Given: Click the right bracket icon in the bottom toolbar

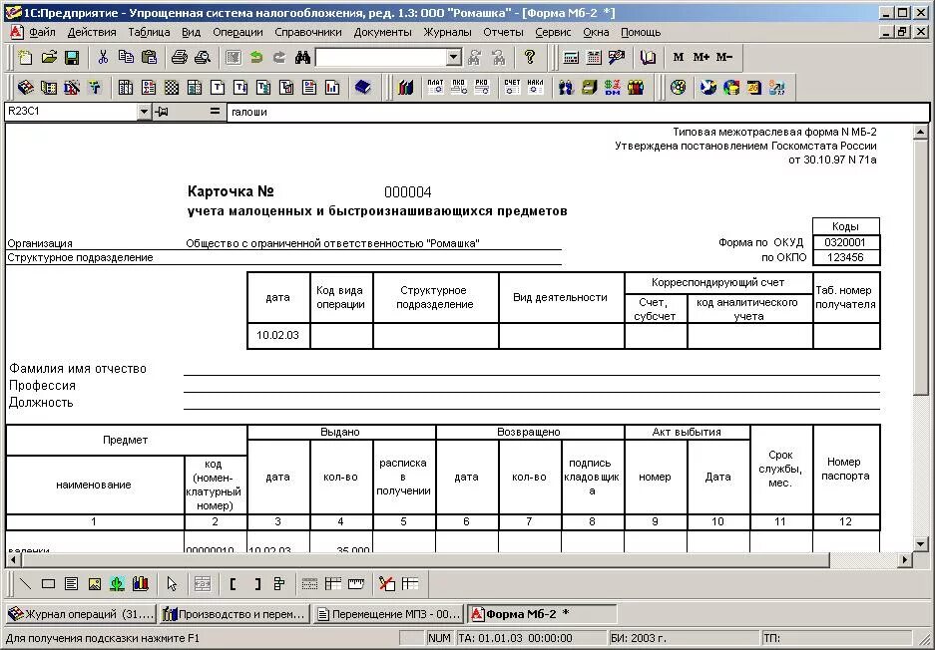Looking at the screenshot, I should pyautogui.click(x=256, y=584).
